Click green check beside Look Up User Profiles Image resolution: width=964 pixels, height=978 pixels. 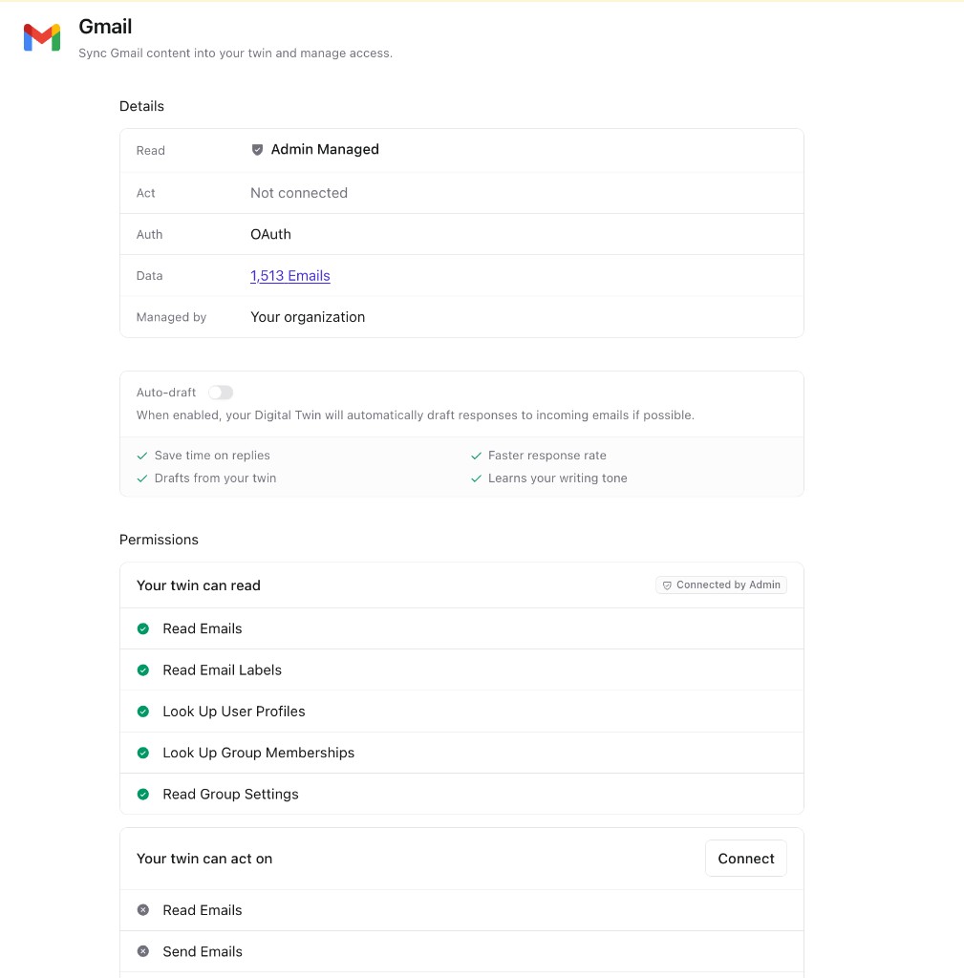coord(143,712)
